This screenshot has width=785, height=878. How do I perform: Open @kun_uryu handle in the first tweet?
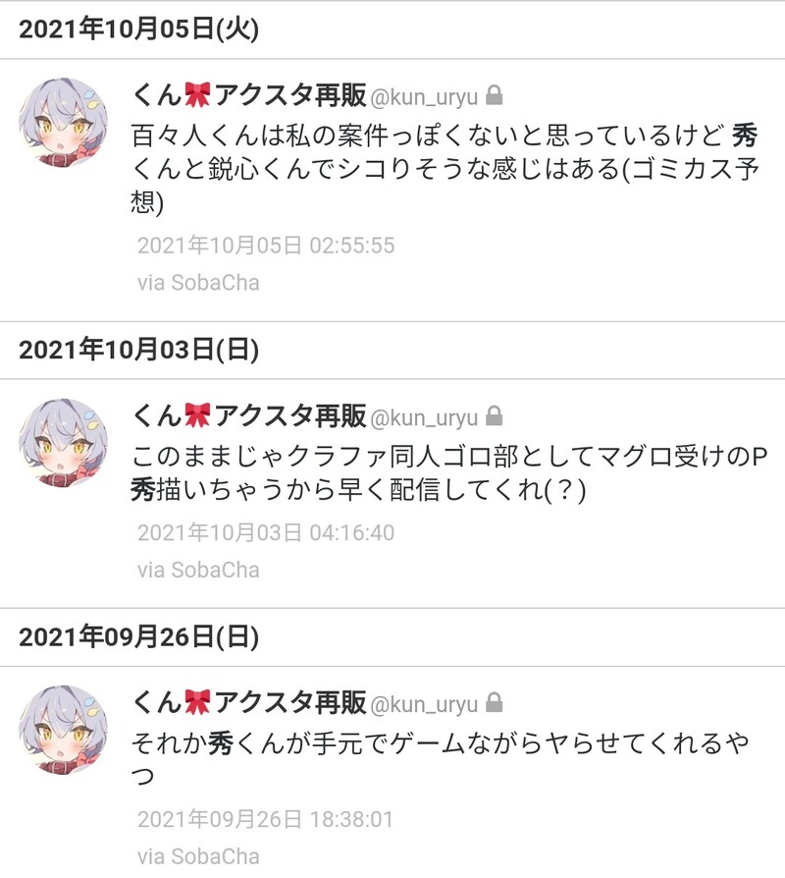pos(424,97)
